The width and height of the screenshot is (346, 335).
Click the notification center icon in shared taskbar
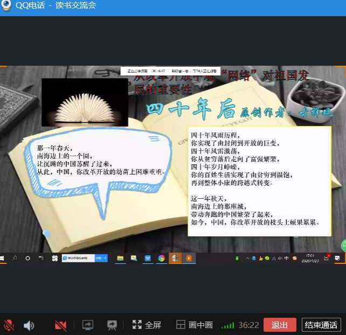337,259
